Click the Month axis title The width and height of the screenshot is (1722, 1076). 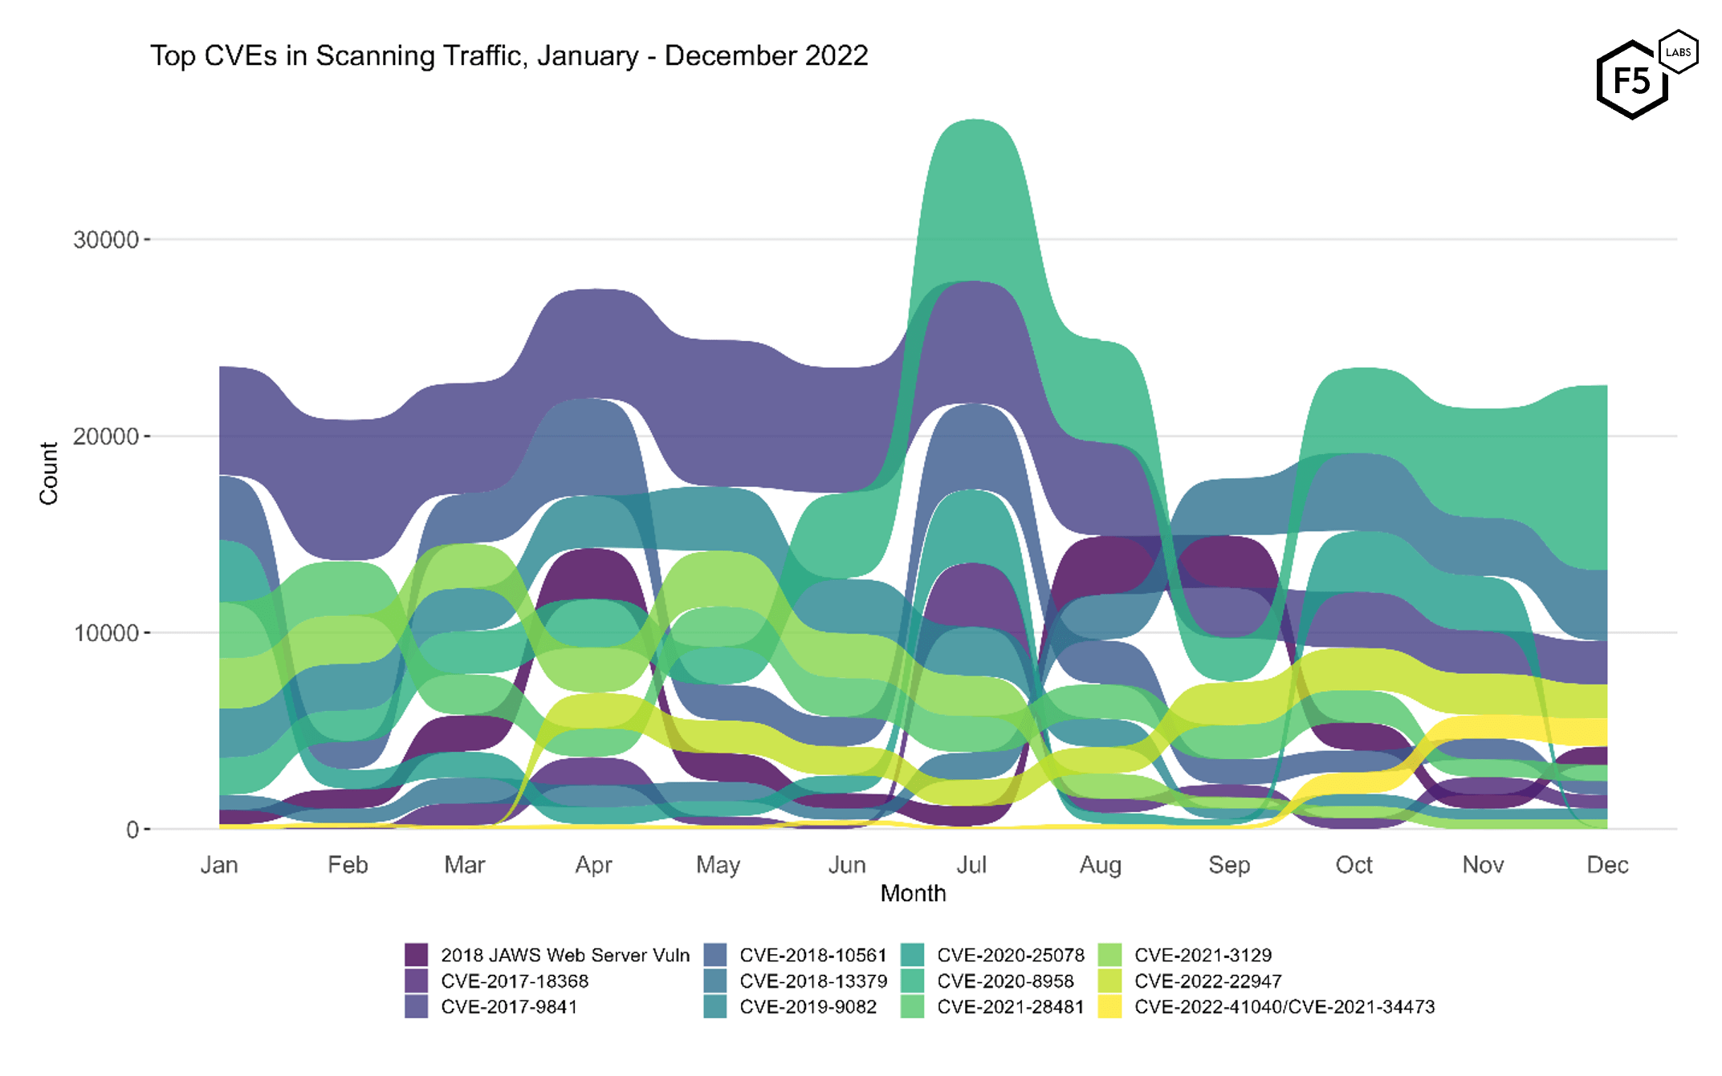[913, 893]
